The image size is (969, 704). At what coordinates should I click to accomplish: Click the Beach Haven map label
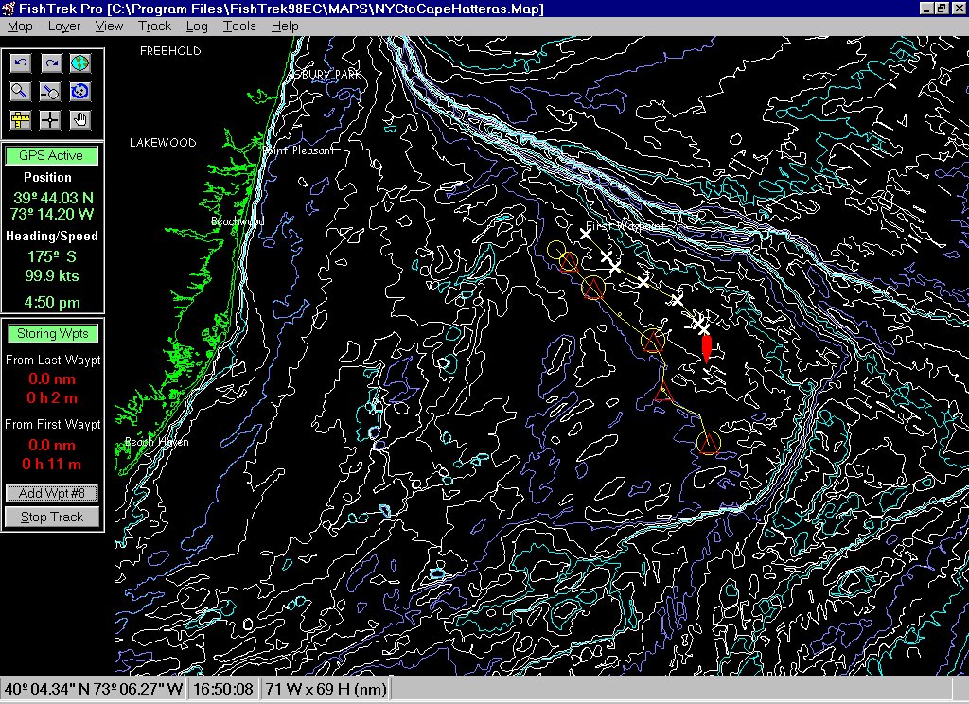pos(157,441)
